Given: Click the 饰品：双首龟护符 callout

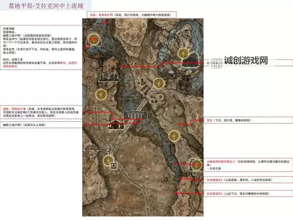Looking at the screenshot, I should coord(131,15).
